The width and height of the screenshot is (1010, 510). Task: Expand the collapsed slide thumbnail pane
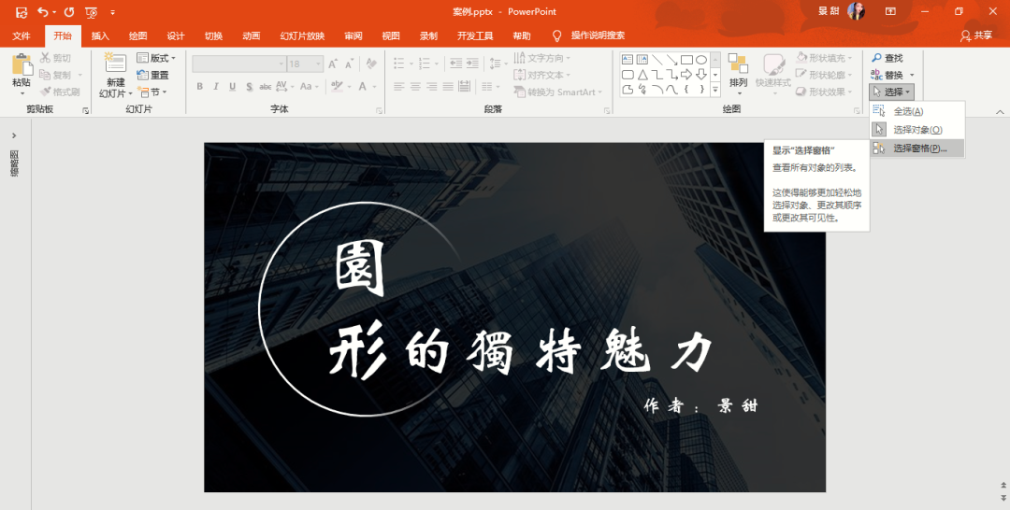click(14, 135)
